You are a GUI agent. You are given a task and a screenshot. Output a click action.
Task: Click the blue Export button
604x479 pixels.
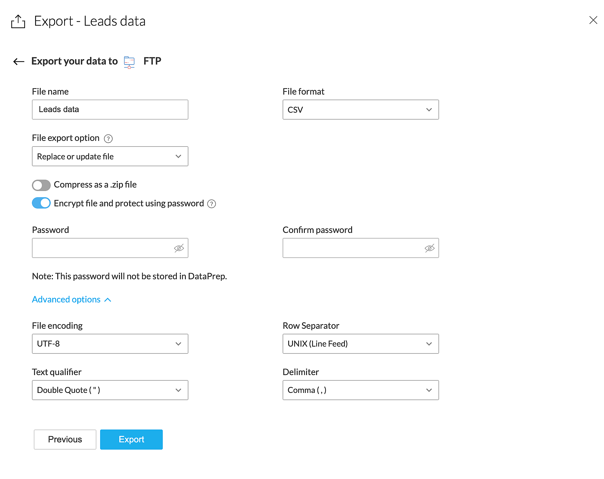131,440
